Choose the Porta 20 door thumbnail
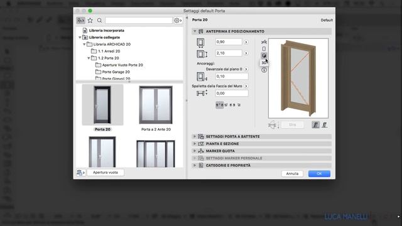Screen dimensions: 402x226 (x=102, y=105)
